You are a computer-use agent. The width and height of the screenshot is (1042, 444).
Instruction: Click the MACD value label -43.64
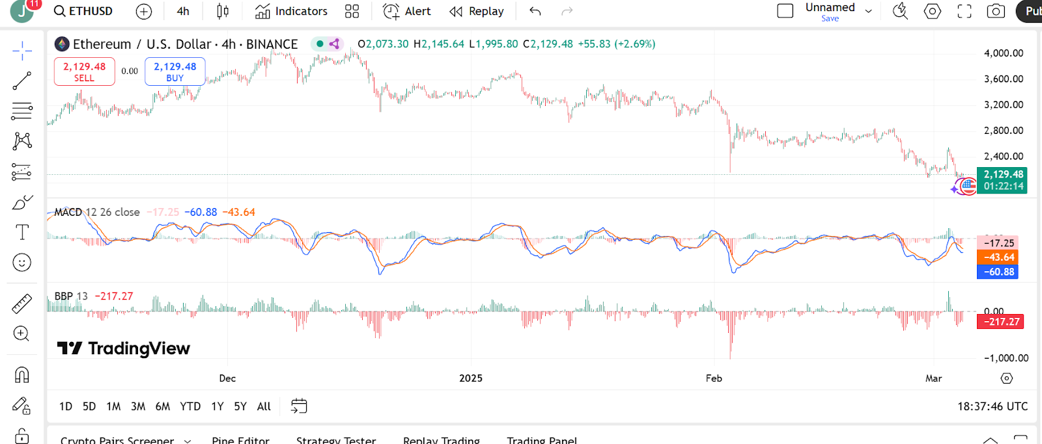coord(999,257)
